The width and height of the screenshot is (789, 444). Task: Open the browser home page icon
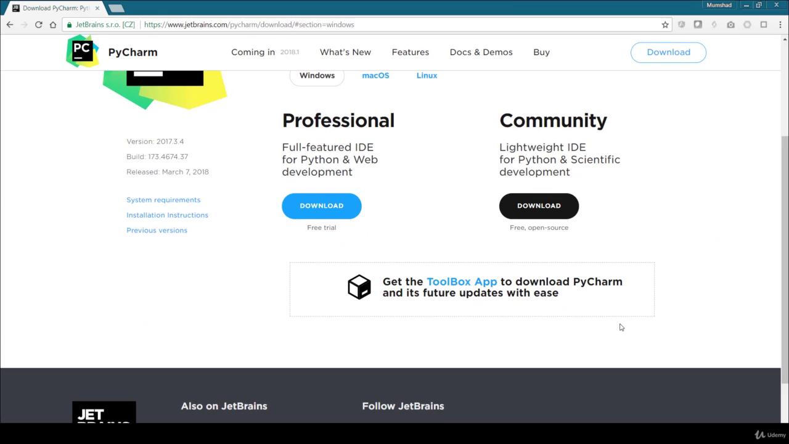click(53, 25)
